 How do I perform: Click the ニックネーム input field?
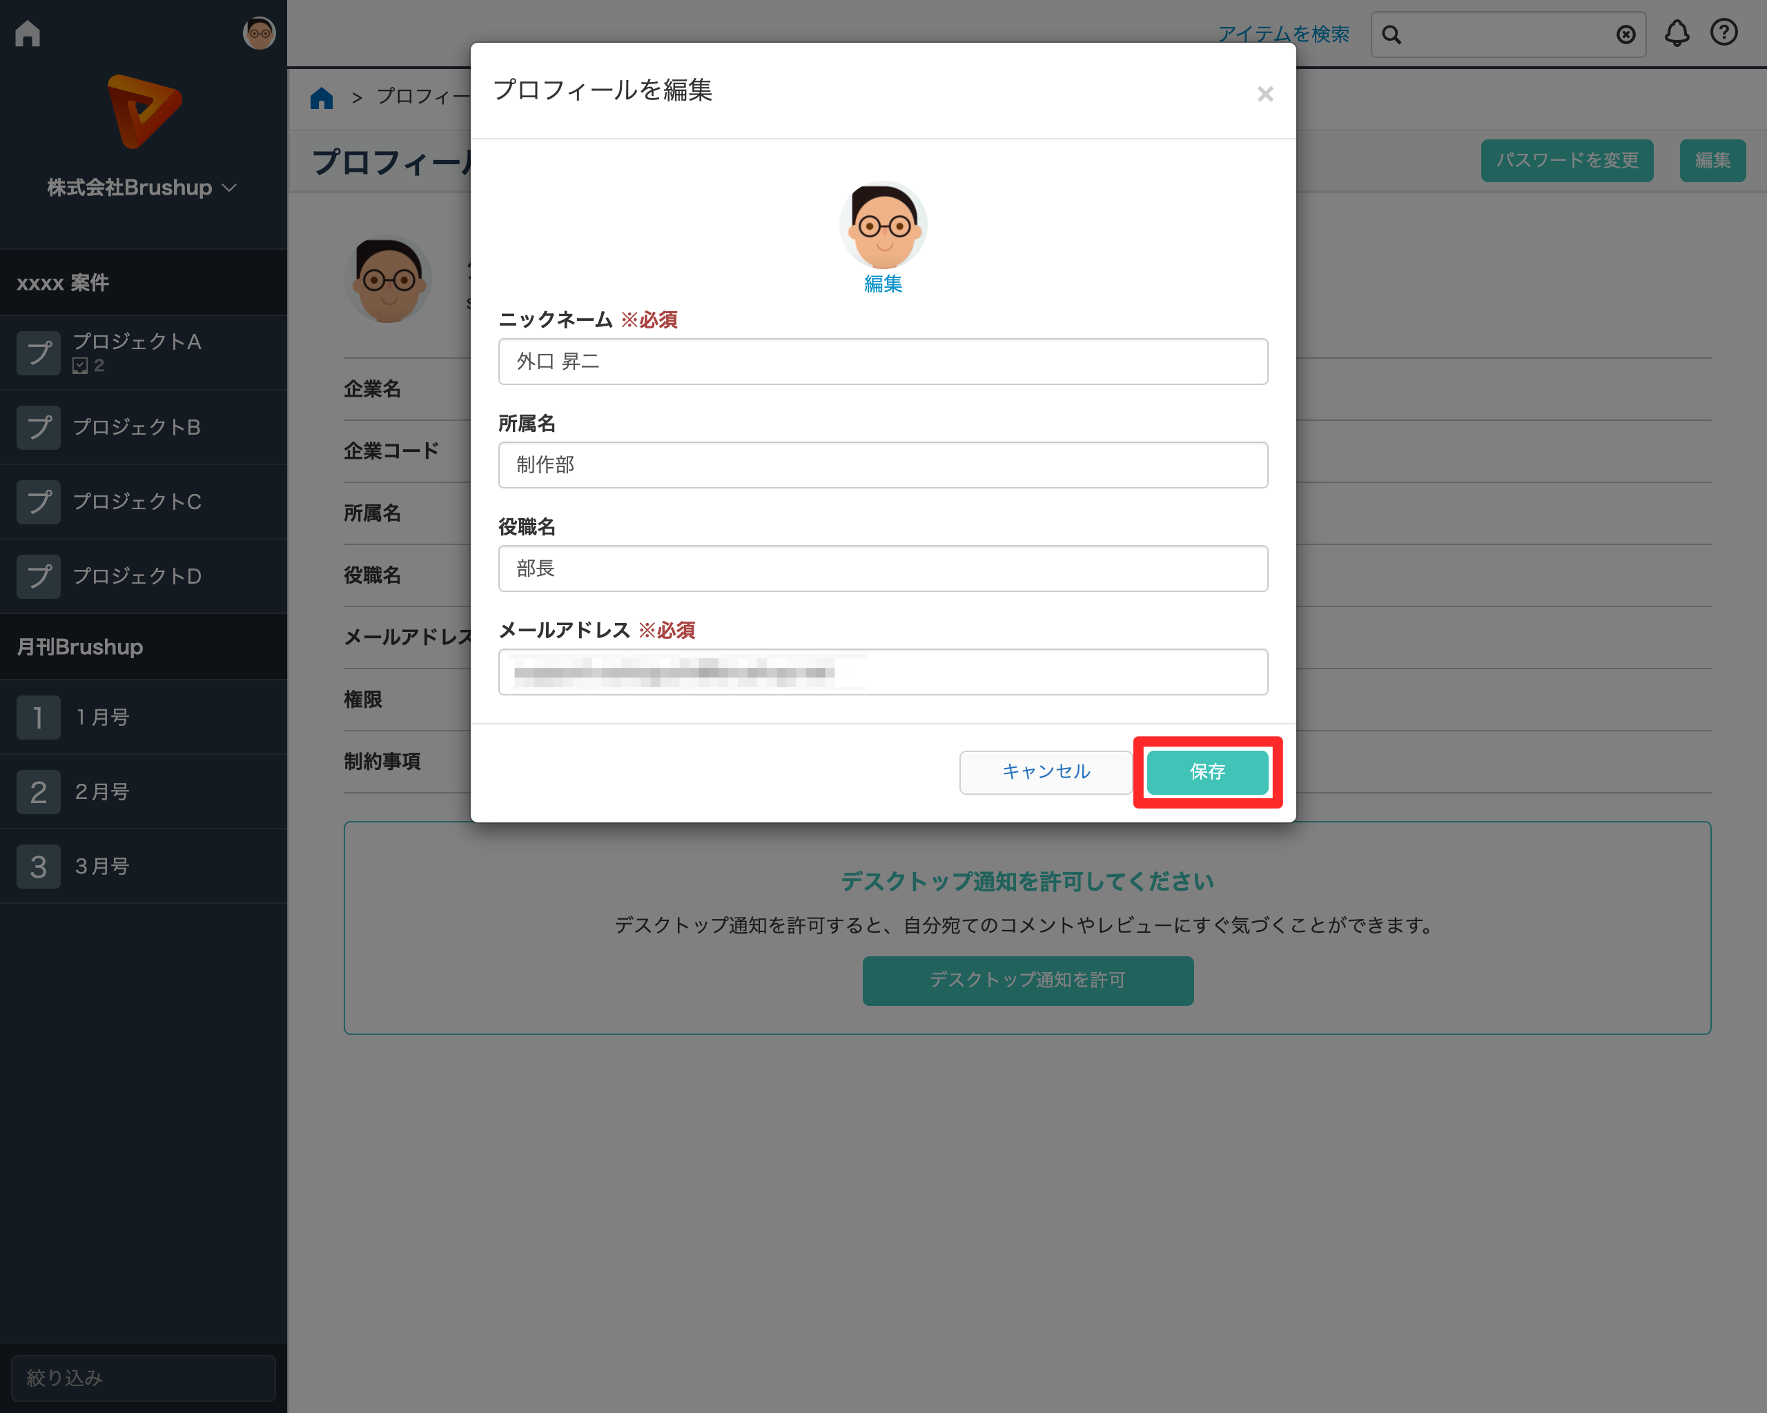(883, 362)
